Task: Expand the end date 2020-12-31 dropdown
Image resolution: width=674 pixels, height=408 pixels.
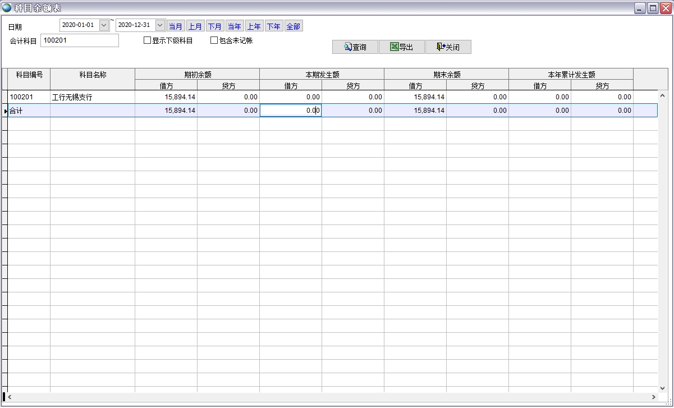Action: pyautogui.click(x=160, y=25)
